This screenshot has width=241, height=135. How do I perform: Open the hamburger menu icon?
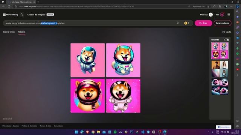(x=229, y=15)
